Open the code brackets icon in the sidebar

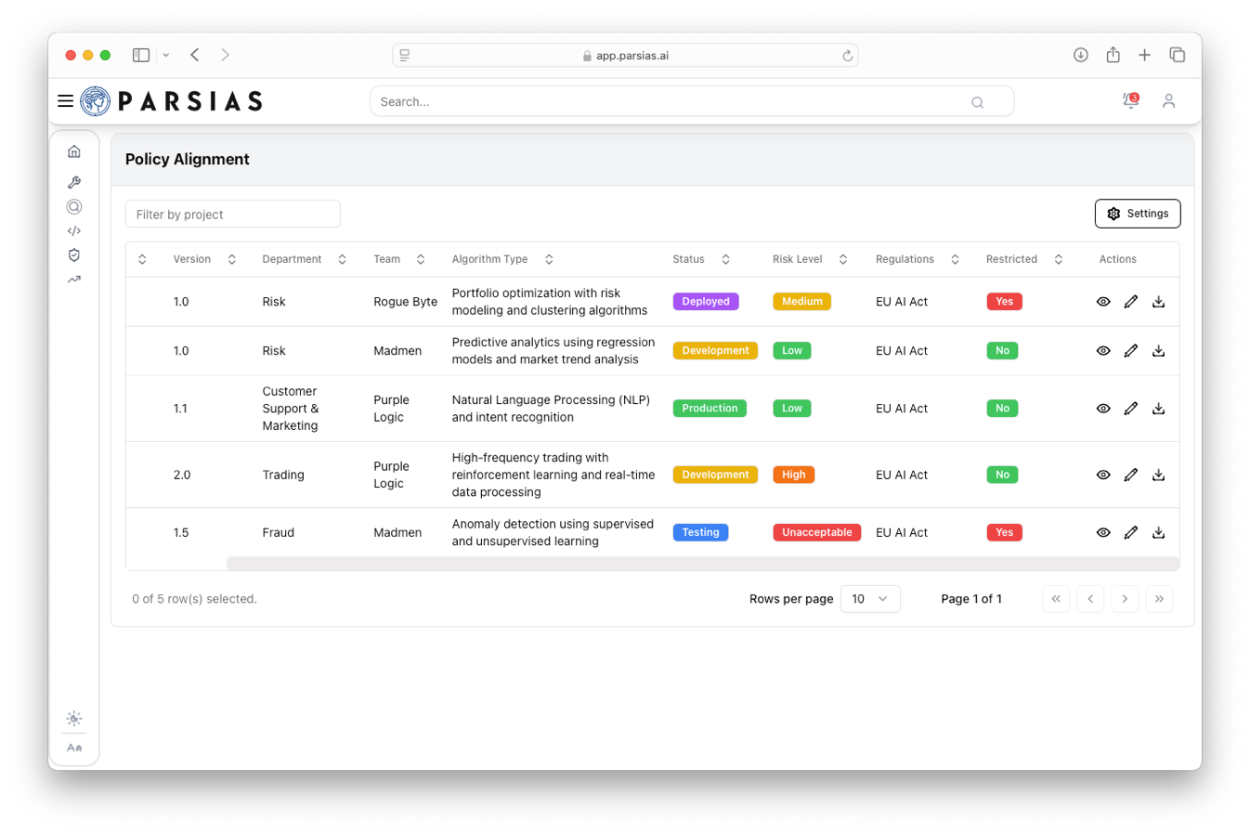tap(74, 231)
